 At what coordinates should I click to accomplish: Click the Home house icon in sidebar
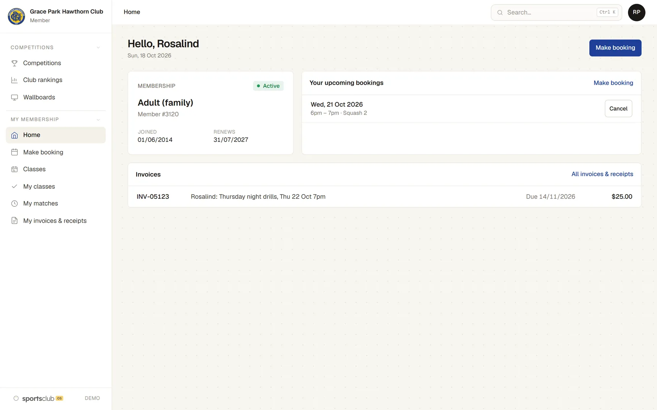pos(15,135)
